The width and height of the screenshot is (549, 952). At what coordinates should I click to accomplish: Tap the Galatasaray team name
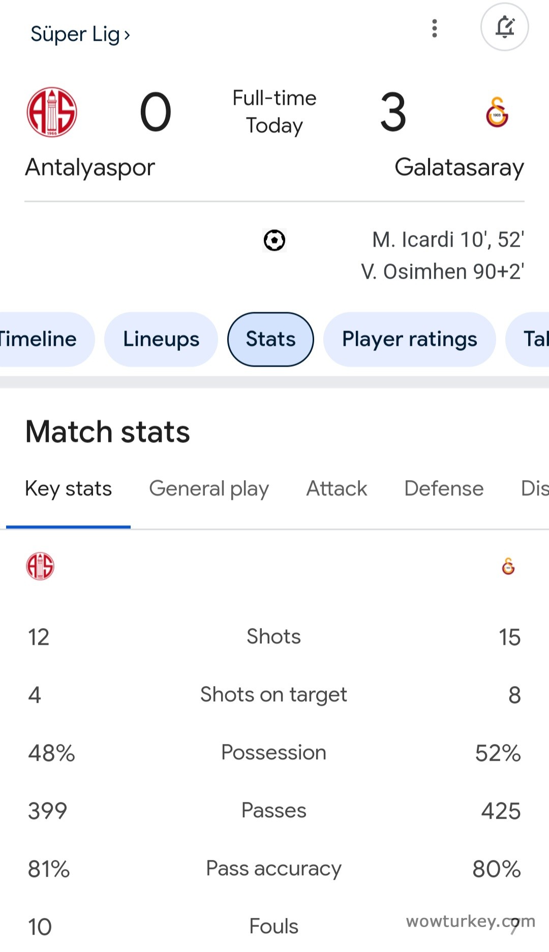(459, 167)
